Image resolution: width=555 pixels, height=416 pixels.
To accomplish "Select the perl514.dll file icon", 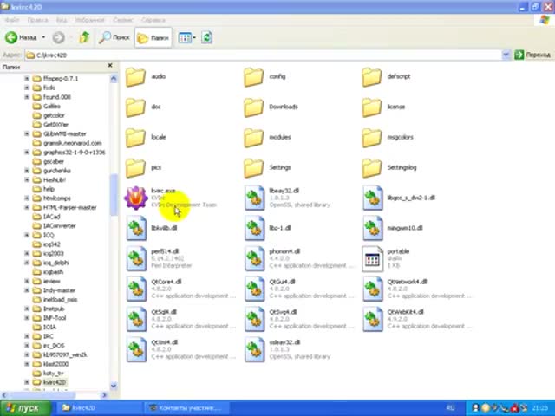I will [136, 258].
